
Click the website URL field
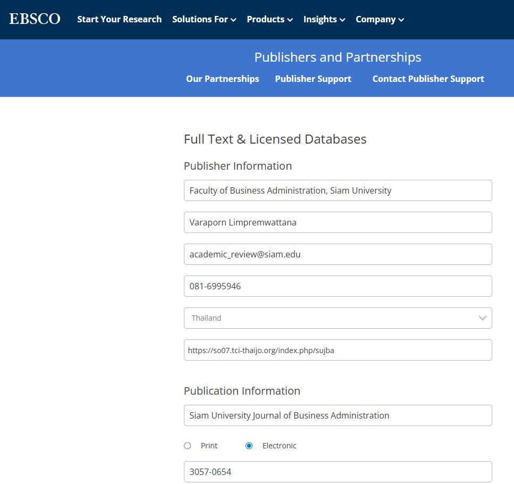(x=338, y=350)
